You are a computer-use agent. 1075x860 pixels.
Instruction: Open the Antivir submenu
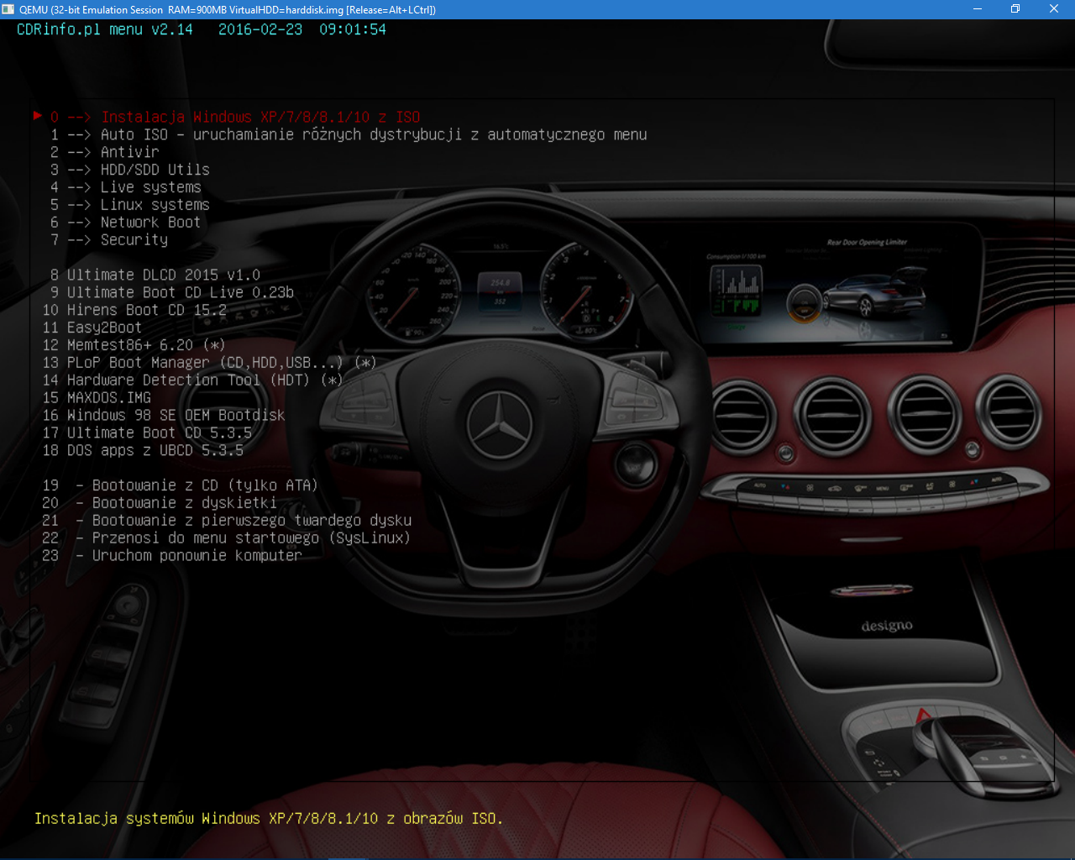(x=105, y=153)
